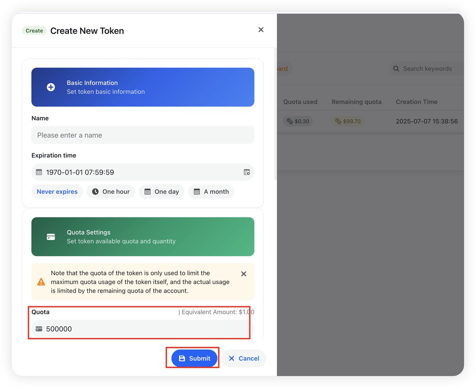The height and width of the screenshot is (388, 476).
Task: Cancel token creation
Action: coord(244,358)
